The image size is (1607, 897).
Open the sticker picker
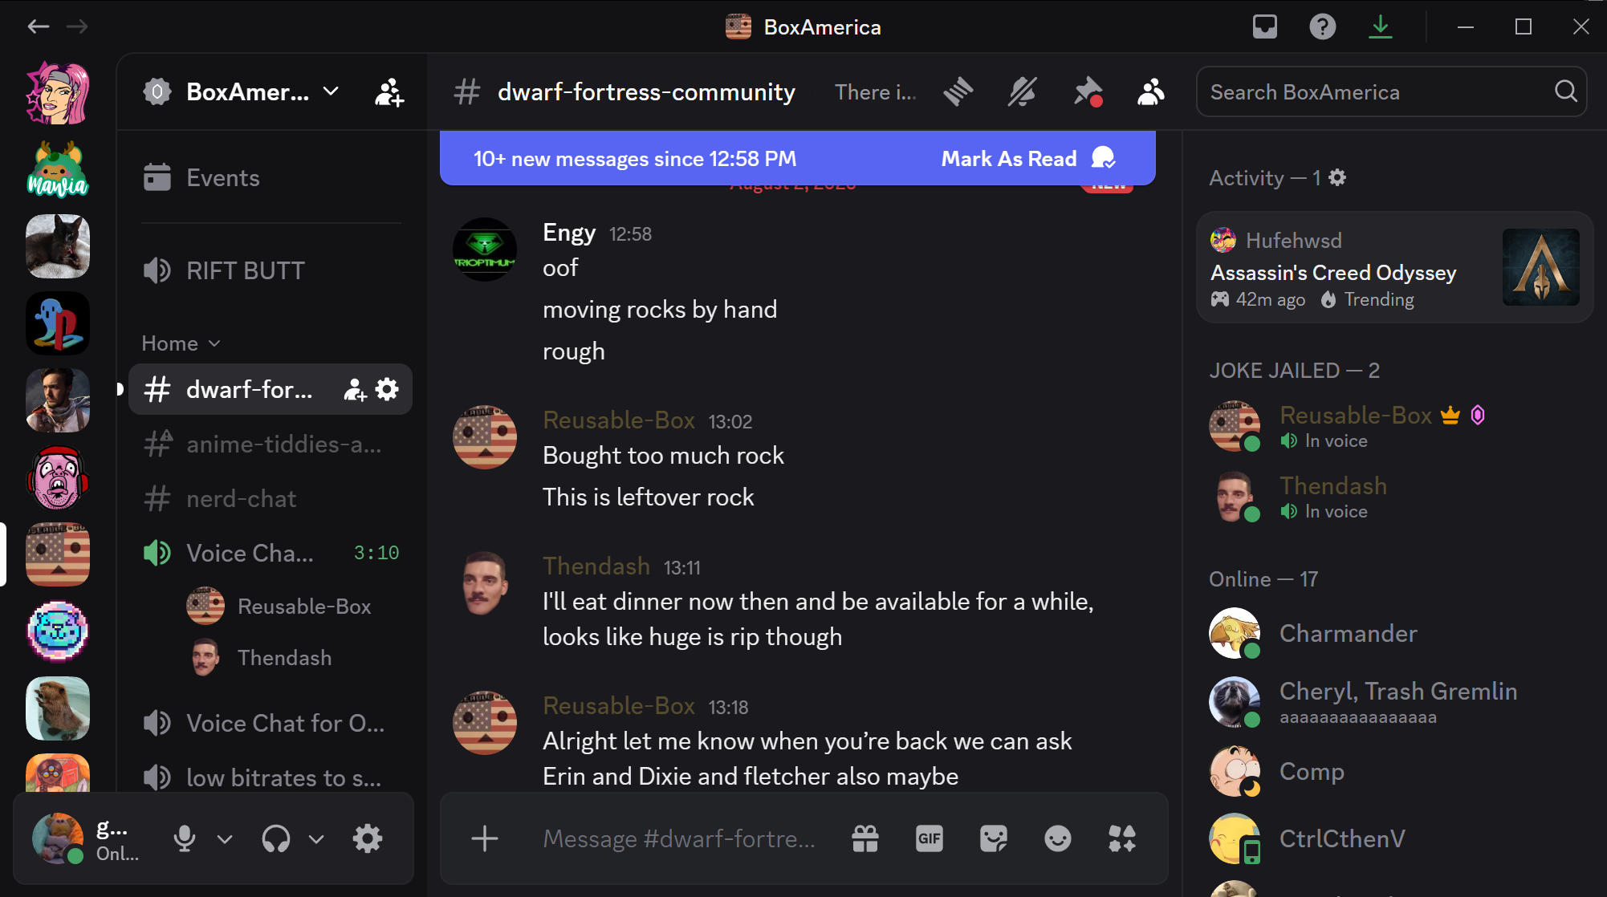[994, 838]
